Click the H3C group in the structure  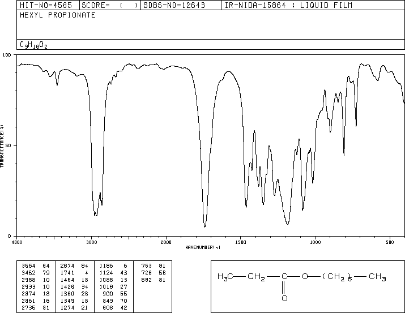pos(225,277)
